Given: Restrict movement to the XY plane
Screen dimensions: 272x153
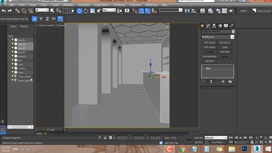Looking at the screenshot, I should click(54, 19).
